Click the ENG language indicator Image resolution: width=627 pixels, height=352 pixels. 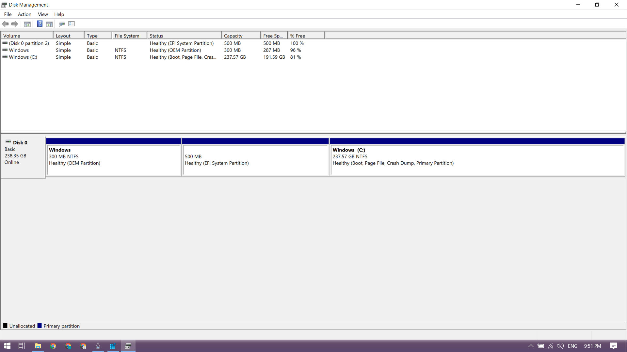point(573,346)
